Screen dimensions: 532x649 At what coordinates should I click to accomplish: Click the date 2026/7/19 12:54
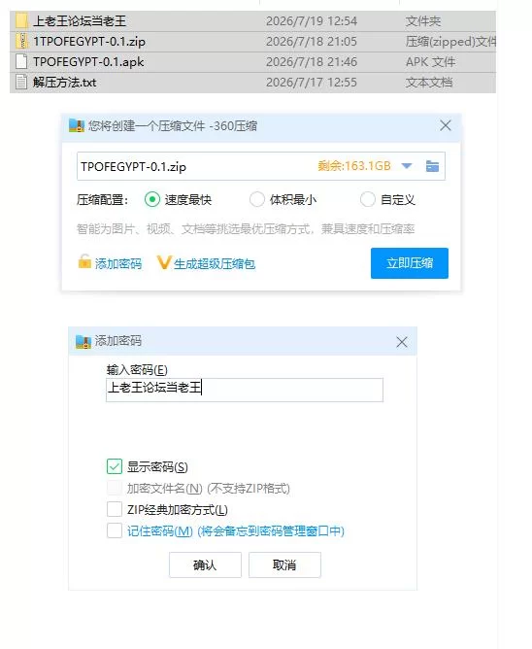(x=312, y=21)
